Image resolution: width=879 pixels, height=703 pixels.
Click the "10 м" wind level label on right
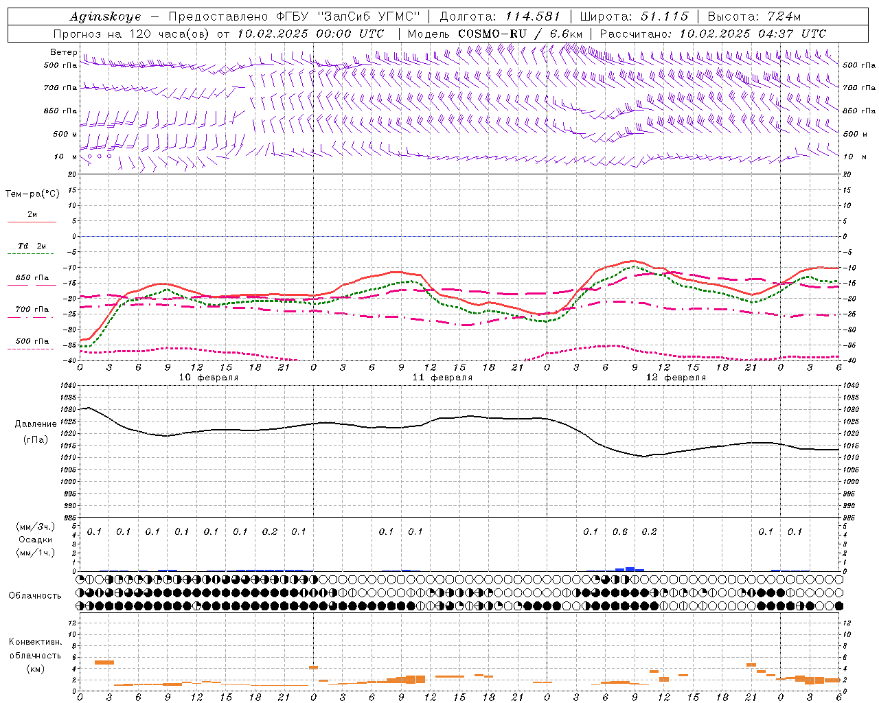(x=854, y=157)
